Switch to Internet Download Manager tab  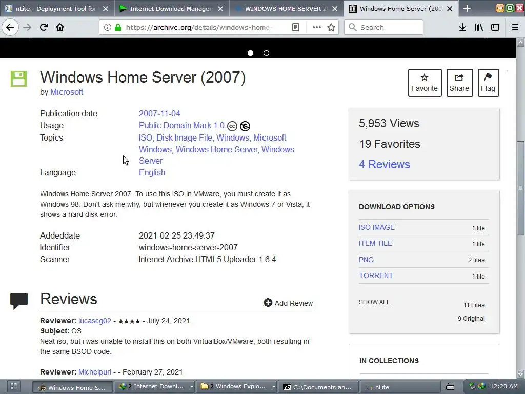tap(172, 8)
